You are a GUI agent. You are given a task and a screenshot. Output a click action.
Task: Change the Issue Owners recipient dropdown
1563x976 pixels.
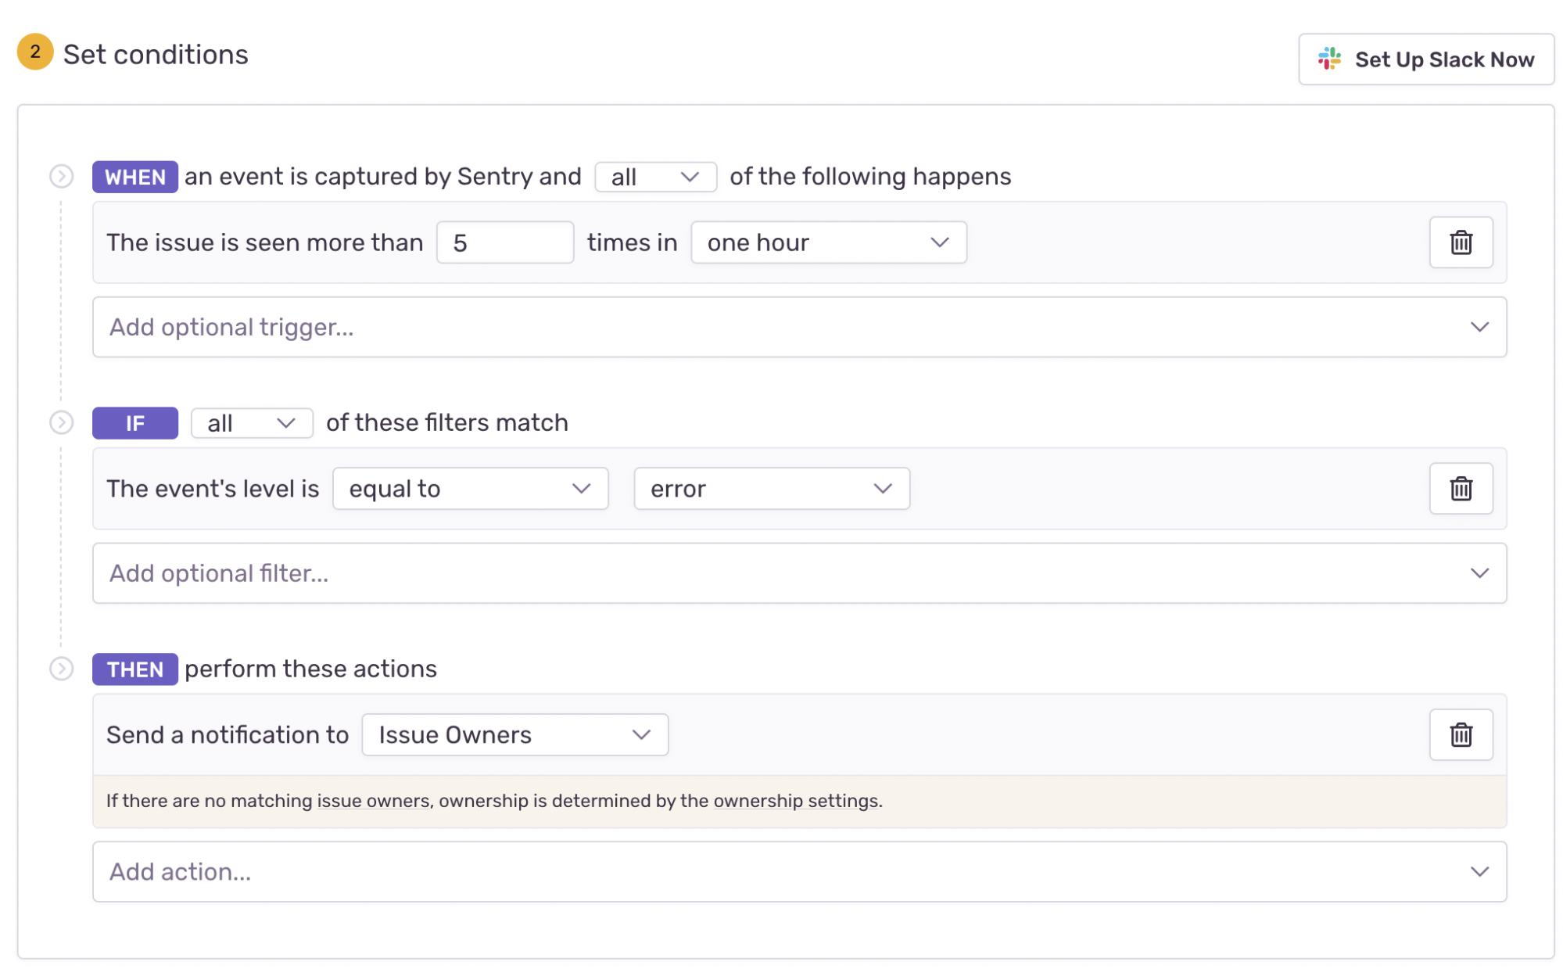(514, 734)
